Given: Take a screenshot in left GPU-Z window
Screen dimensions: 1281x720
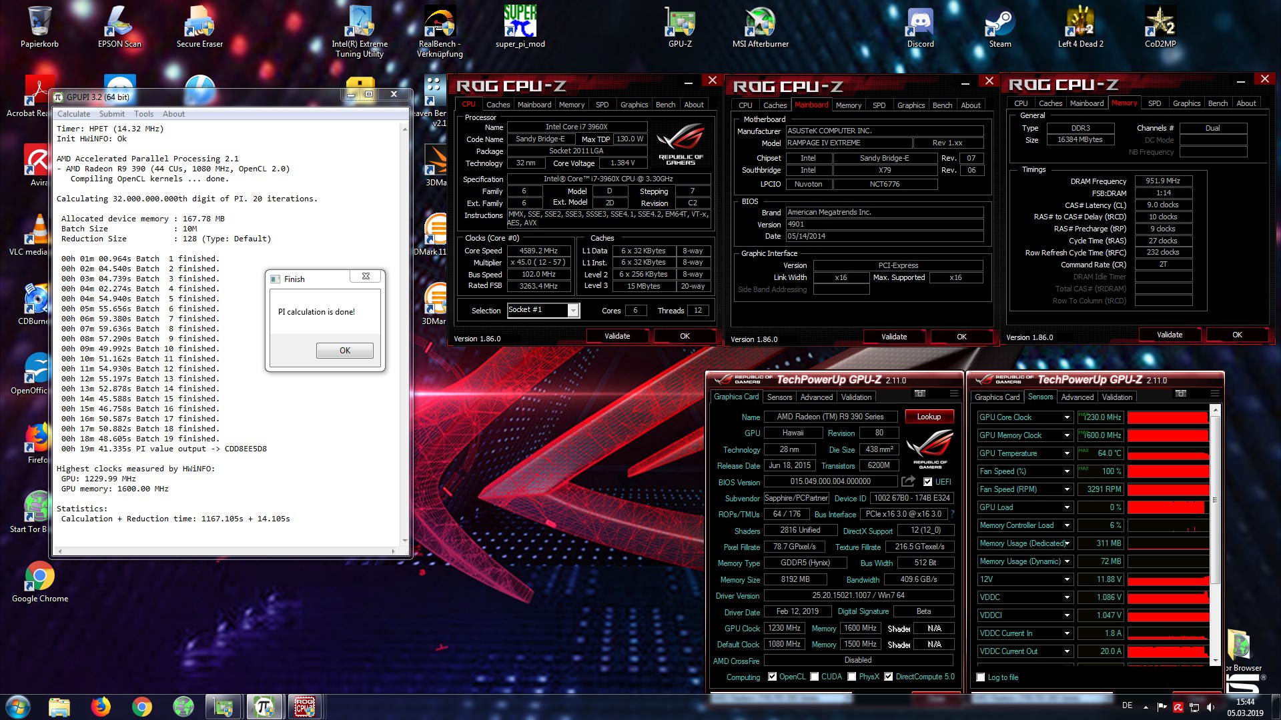Looking at the screenshot, I should [x=919, y=393].
